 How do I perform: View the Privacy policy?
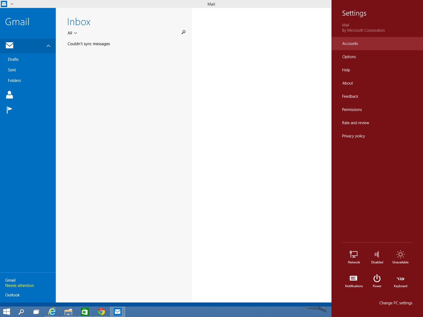(x=354, y=136)
